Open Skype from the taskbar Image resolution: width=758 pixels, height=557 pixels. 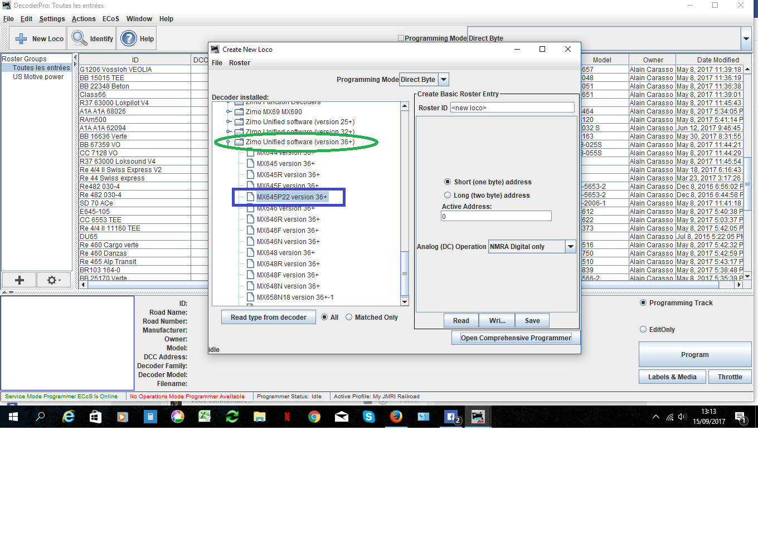368,417
